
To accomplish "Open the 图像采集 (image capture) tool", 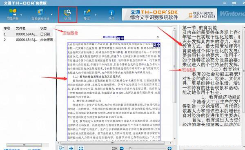I will (x=13, y=14).
